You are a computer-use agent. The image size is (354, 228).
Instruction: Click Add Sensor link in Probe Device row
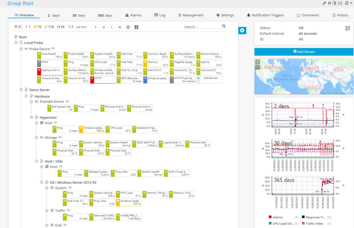coord(210,78)
